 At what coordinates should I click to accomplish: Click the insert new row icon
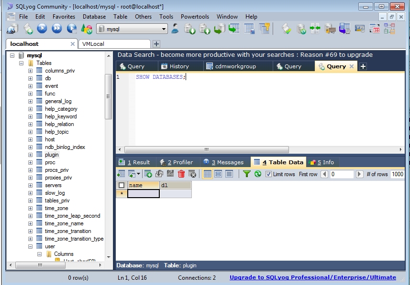click(148, 174)
